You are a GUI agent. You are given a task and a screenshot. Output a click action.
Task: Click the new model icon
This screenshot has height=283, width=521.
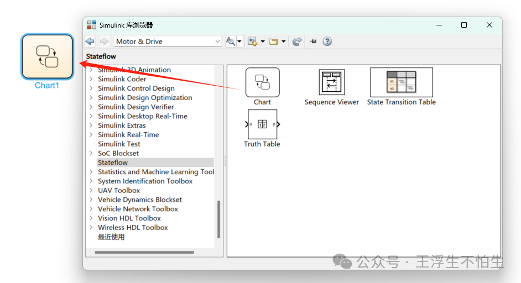[x=253, y=41]
